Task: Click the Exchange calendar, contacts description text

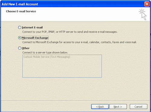Action: tap(79, 42)
